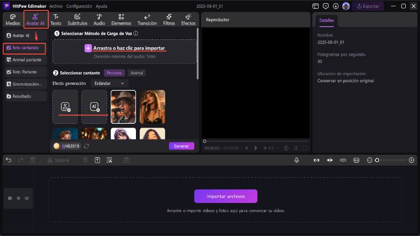Start voice recording with microphone icon
The height and width of the screenshot is (236, 420).
pyautogui.click(x=297, y=160)
